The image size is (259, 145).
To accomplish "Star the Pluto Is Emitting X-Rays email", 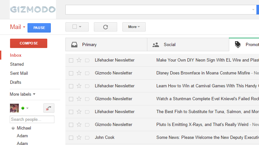I will pyautogui.click(x=79, y=125).
